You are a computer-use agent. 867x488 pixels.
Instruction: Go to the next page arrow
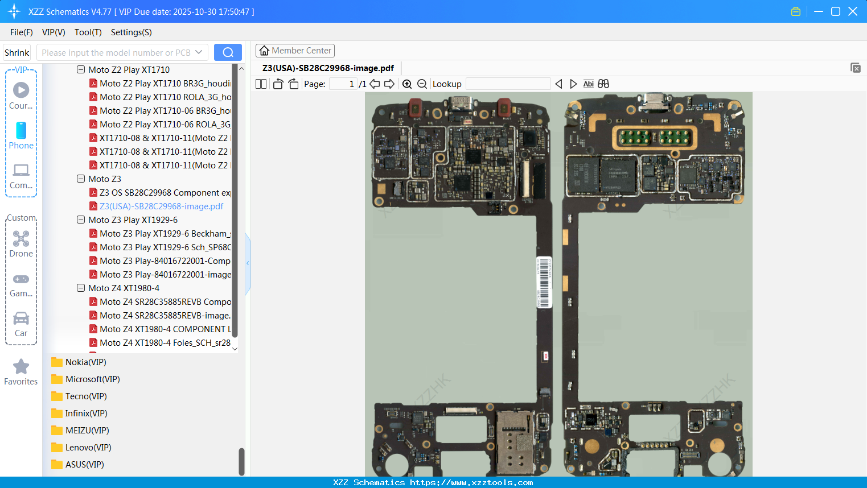(x=389, y=84)
